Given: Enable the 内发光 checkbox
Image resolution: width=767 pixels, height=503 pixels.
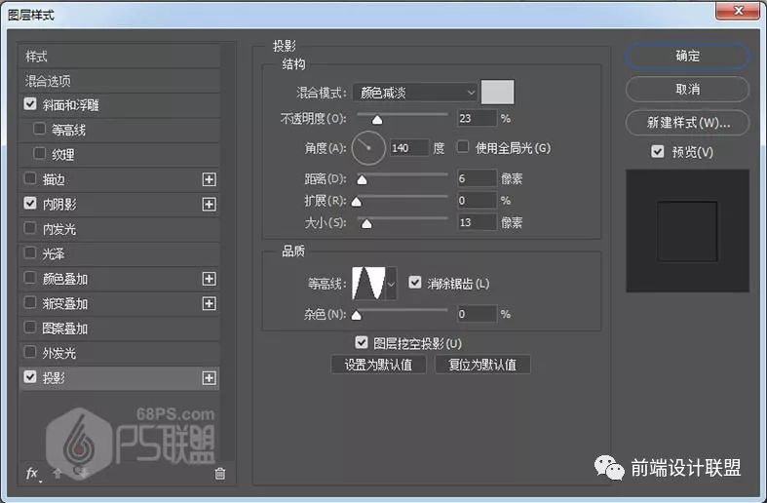Looking at the screenshot, I should click(x=30, y=228).
